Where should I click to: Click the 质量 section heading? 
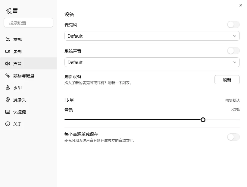click(69, 100)
